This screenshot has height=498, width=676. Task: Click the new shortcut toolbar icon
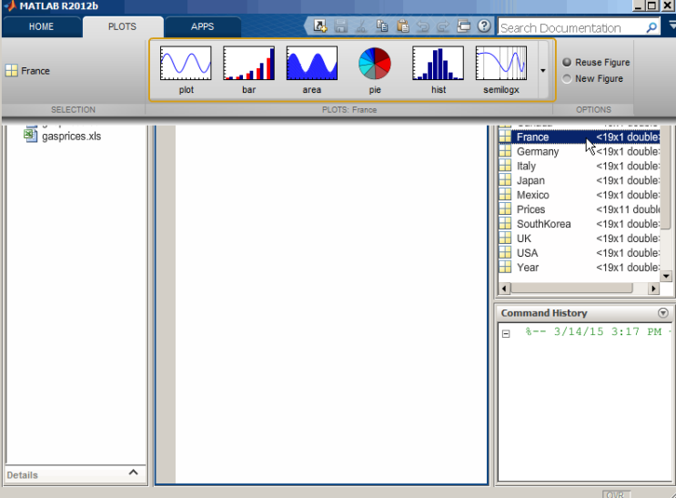pos(320,26)
